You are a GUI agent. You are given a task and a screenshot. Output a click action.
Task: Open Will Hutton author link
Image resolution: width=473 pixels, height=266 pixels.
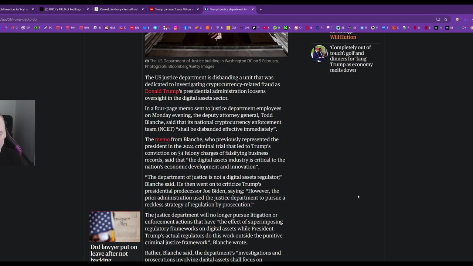(x=343, y=37)
